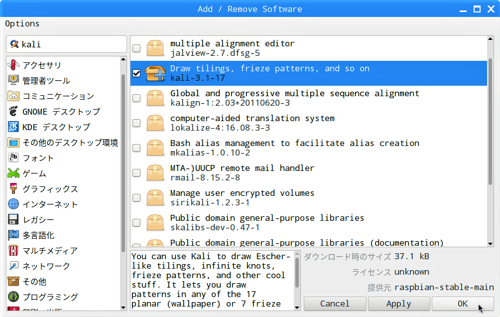Select the 多言語化 flag icon
The image size is (500, 317).
tap(13, 235)
